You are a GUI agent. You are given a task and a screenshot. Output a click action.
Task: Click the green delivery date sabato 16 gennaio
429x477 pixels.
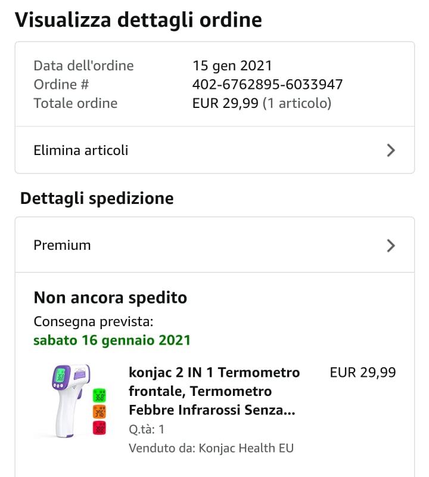[112, 340]
